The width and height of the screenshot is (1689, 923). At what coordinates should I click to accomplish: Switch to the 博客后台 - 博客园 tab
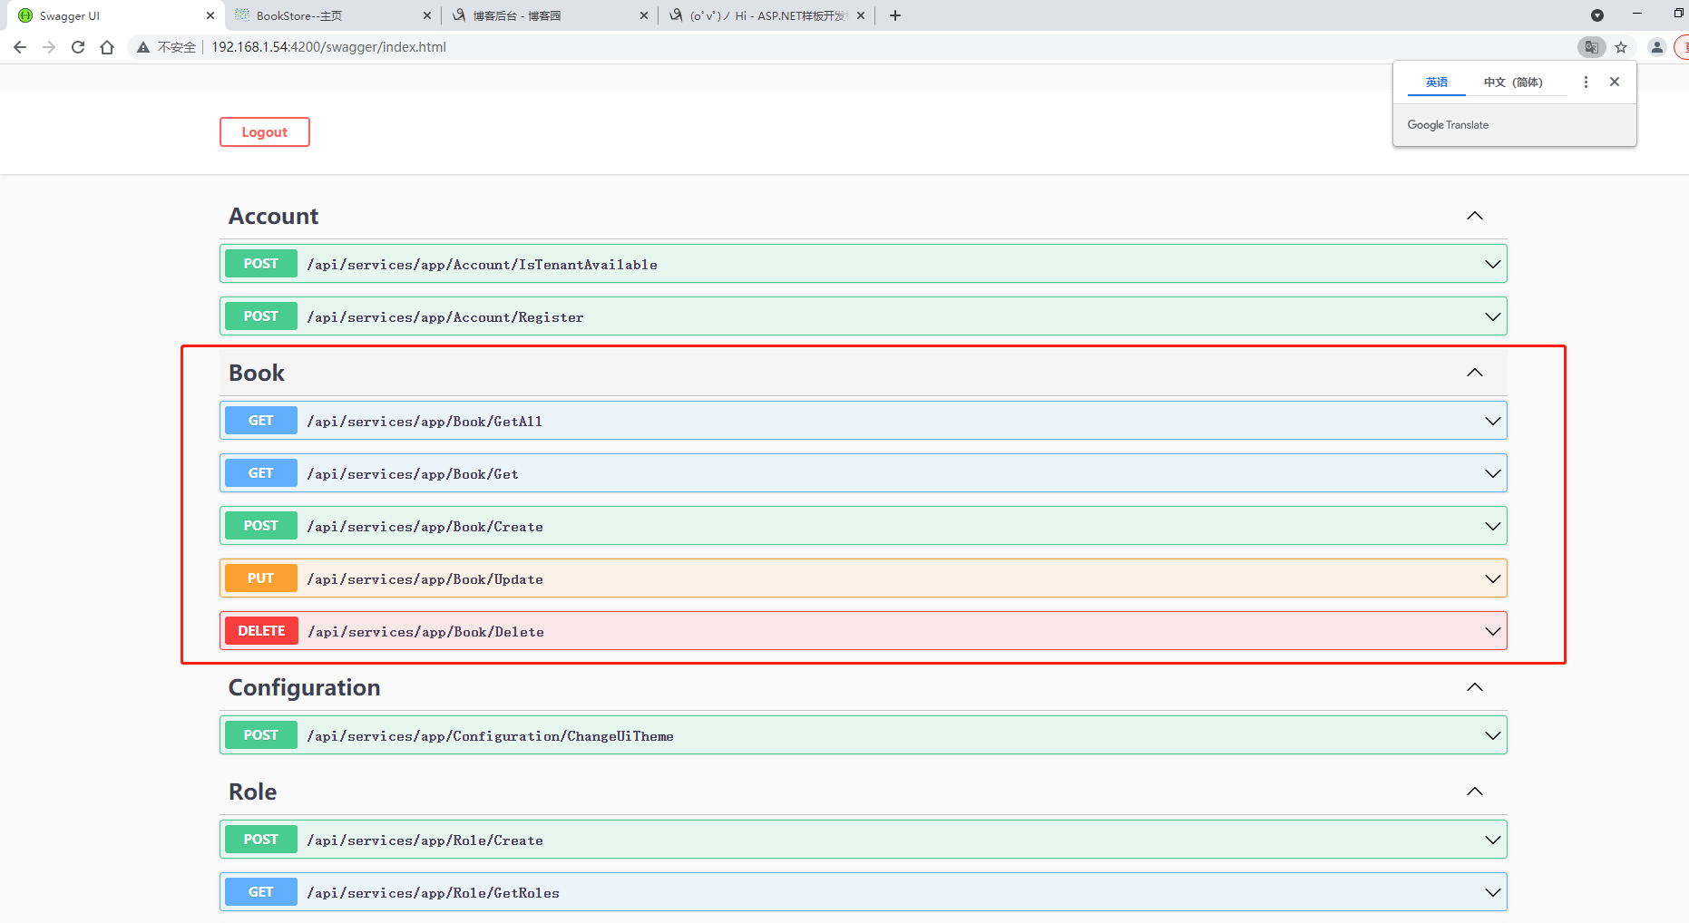[x=550, y=15]
